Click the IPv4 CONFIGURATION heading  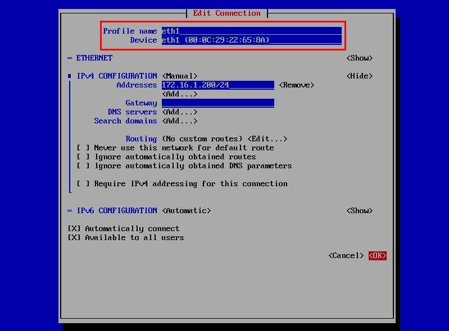coord(116,76)
